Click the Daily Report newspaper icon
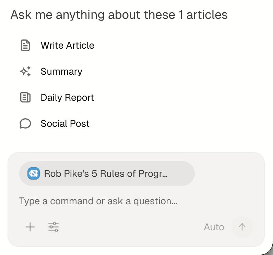The width and height of the screenshot is (273, 255). [x=25, y=97]
